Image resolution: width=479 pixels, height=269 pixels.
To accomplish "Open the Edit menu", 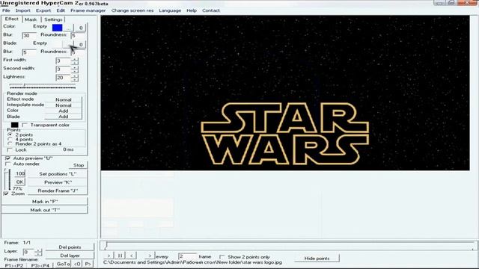I will pos(61,10).
